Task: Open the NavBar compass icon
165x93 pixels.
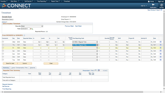Action: click(161, 5)
